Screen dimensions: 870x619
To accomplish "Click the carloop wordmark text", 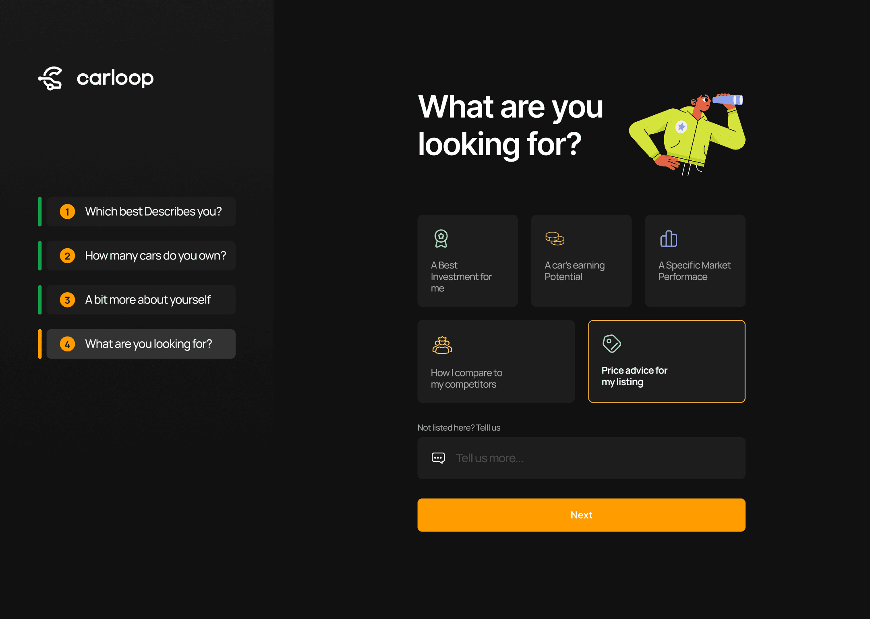I will pos(115,78).
